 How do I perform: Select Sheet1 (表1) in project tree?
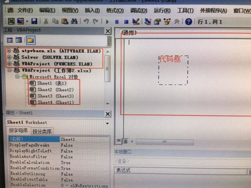click(x=48, y=83)
